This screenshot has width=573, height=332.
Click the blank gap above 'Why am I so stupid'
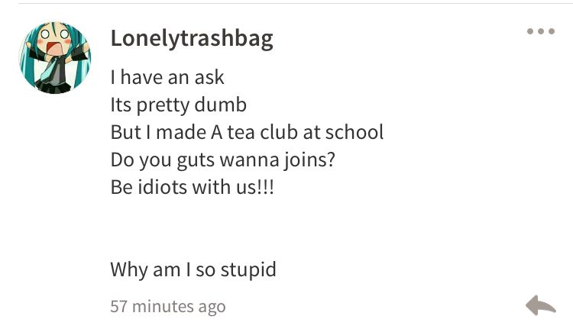247,228
